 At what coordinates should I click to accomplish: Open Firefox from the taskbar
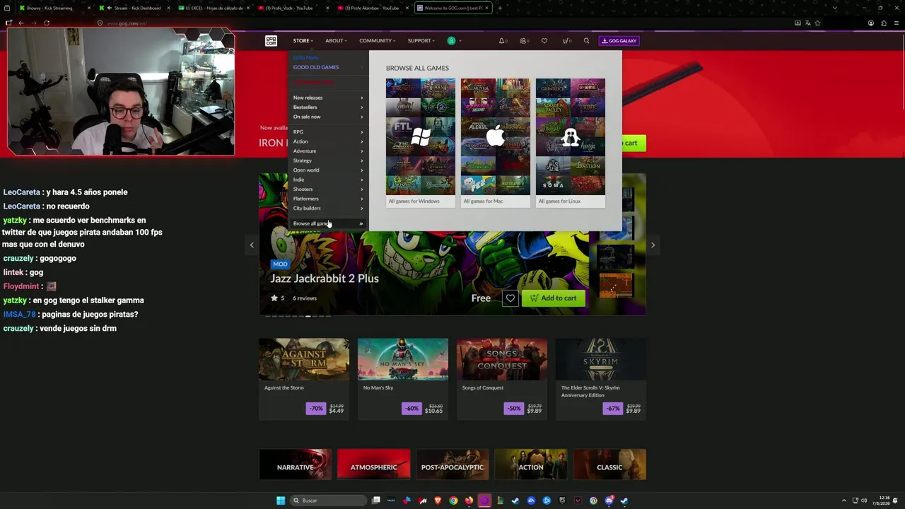click(469, 501)
